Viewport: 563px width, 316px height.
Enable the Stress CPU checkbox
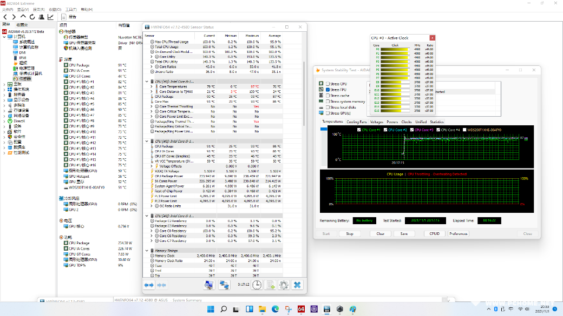pos(328,84)
